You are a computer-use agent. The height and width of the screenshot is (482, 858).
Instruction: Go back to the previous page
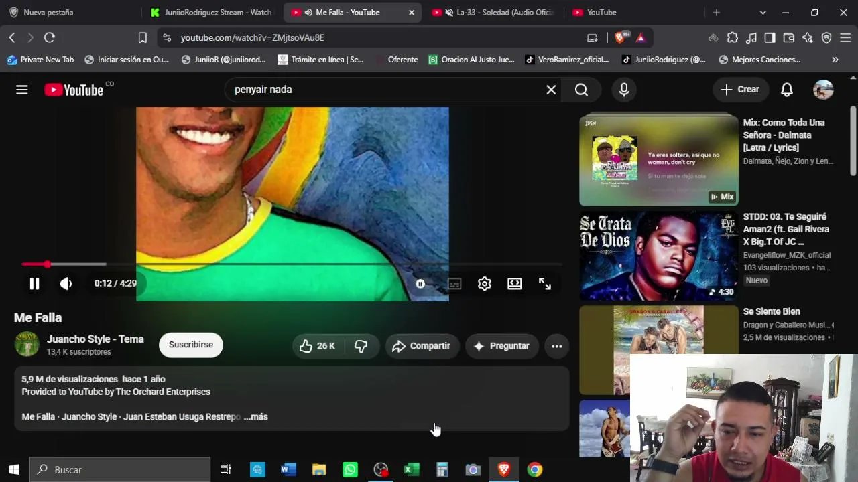click(x=12, y=38)
